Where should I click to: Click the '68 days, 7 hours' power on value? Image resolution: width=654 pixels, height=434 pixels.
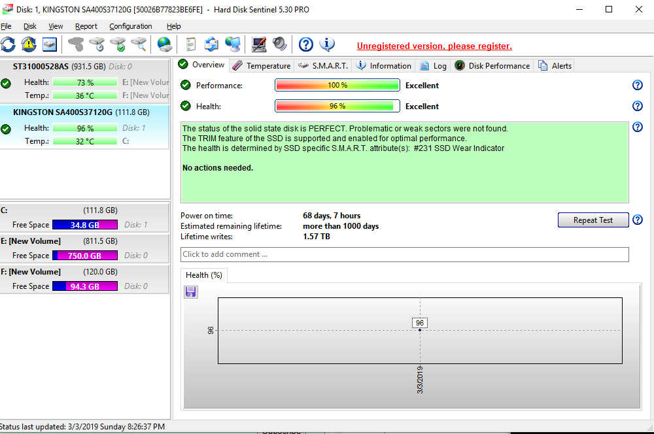pos(332,216)
